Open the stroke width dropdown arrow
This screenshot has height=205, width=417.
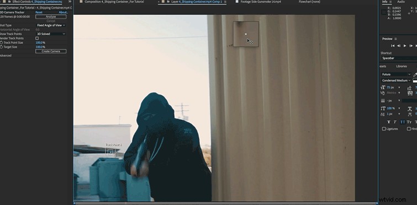399,100
